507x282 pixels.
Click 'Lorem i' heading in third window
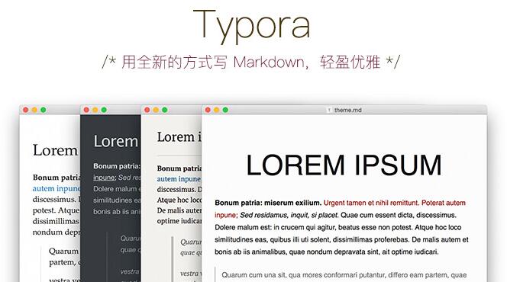coord(179,137)
